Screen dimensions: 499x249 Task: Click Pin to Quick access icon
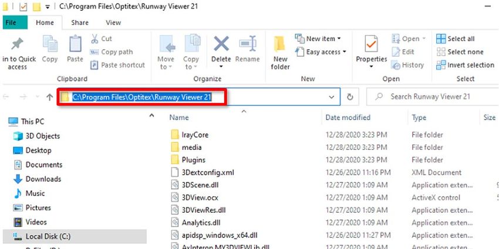(17, 45)
